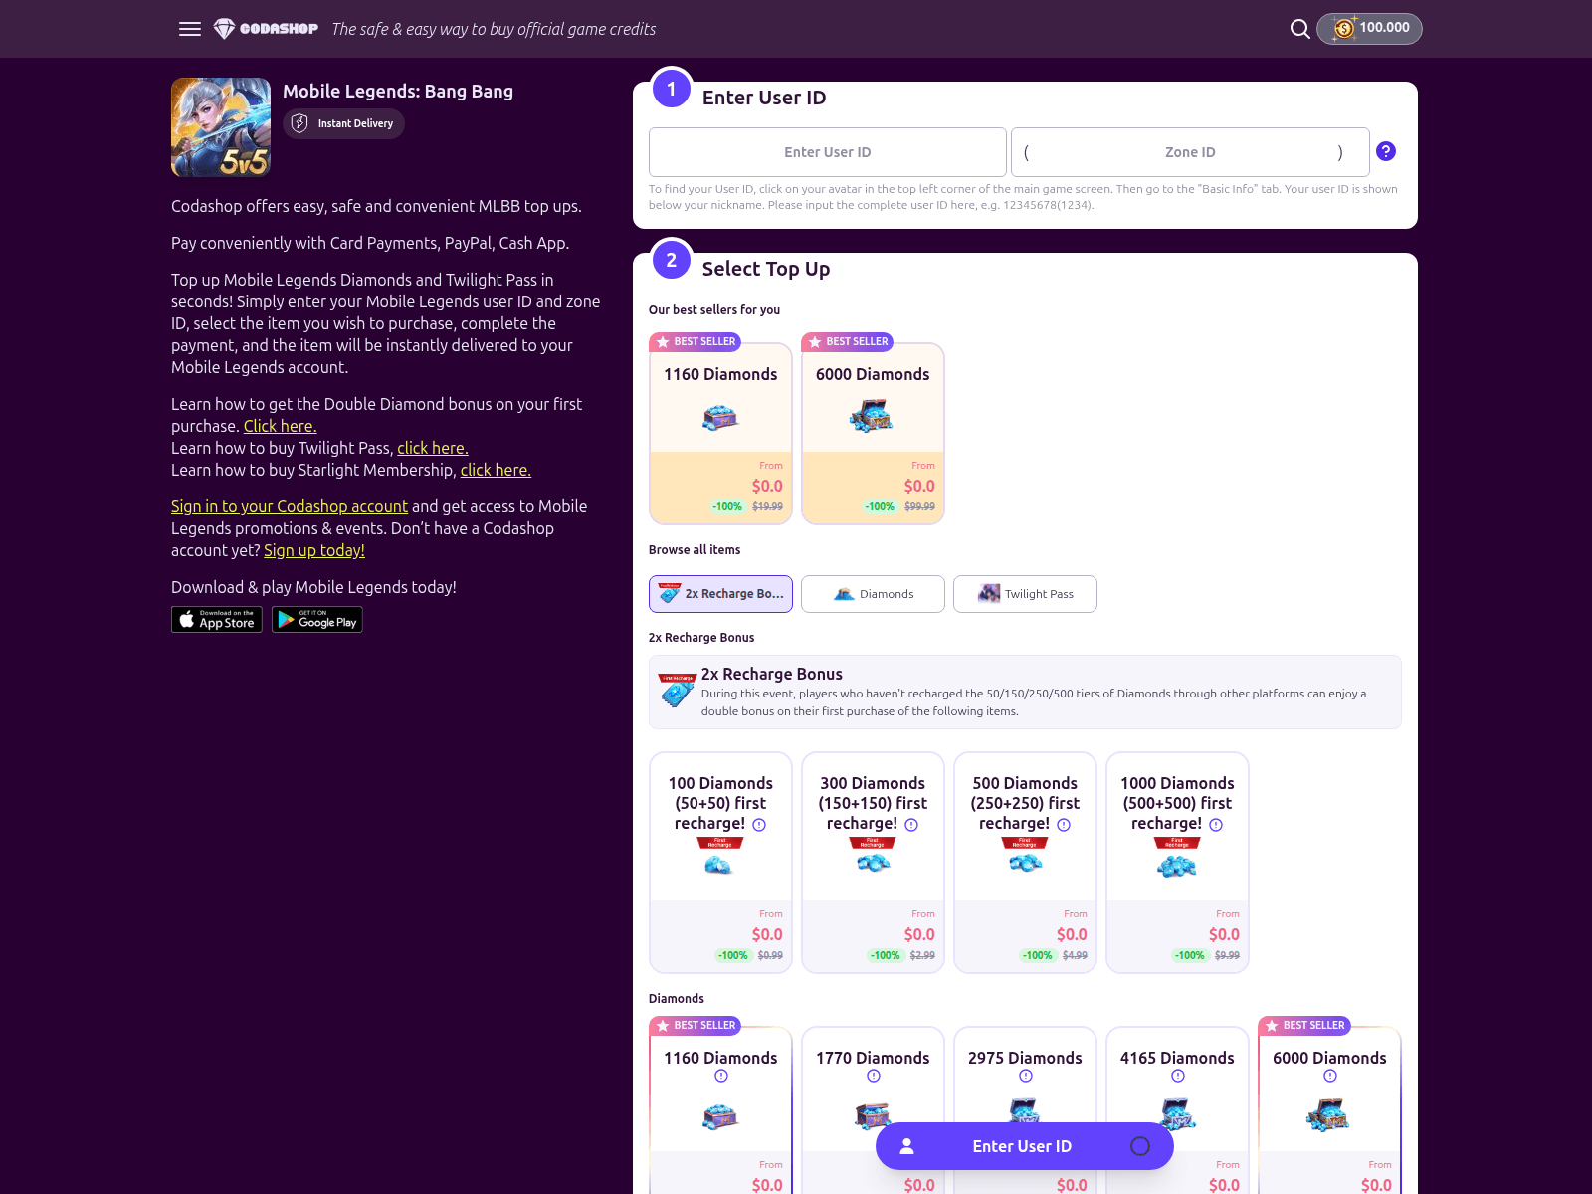Click inside the Enter User ID field
This screenshot has height=1194, width=1592.
(827, 152)
